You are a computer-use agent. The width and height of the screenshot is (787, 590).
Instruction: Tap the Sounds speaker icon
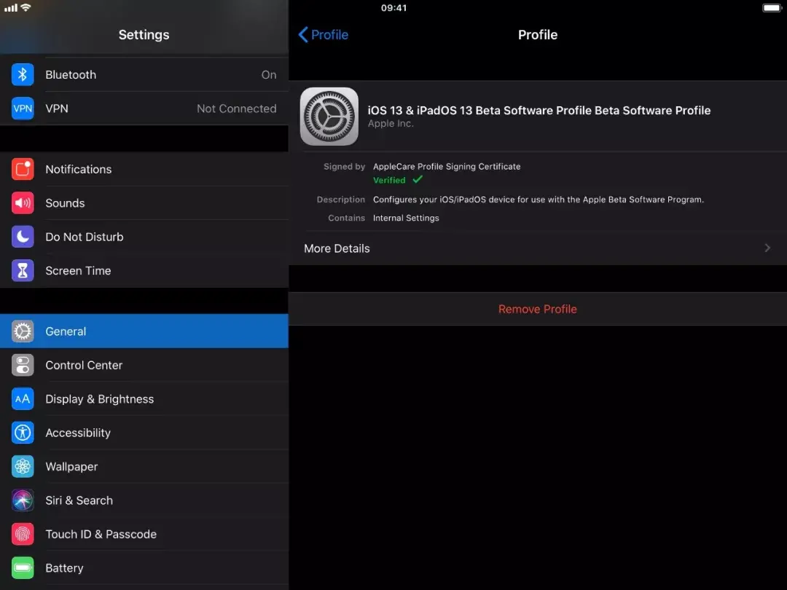click(23, 203)
